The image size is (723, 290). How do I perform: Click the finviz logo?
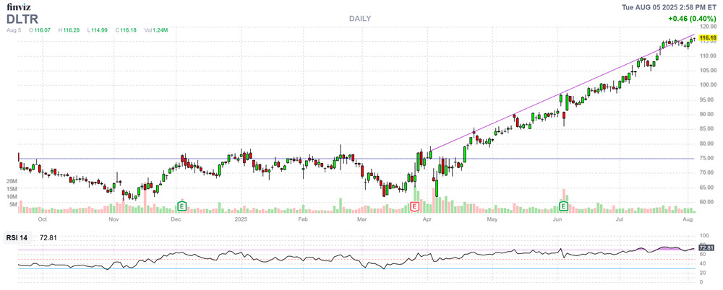(x=17, y=7)
